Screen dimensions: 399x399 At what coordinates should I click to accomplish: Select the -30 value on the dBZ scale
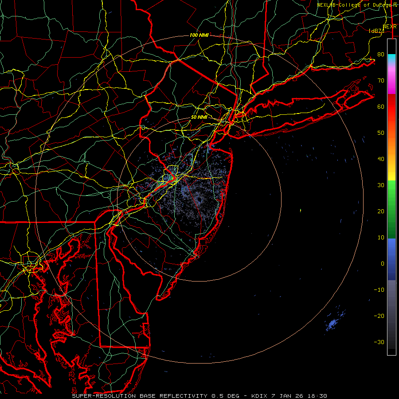coord(379,342)
